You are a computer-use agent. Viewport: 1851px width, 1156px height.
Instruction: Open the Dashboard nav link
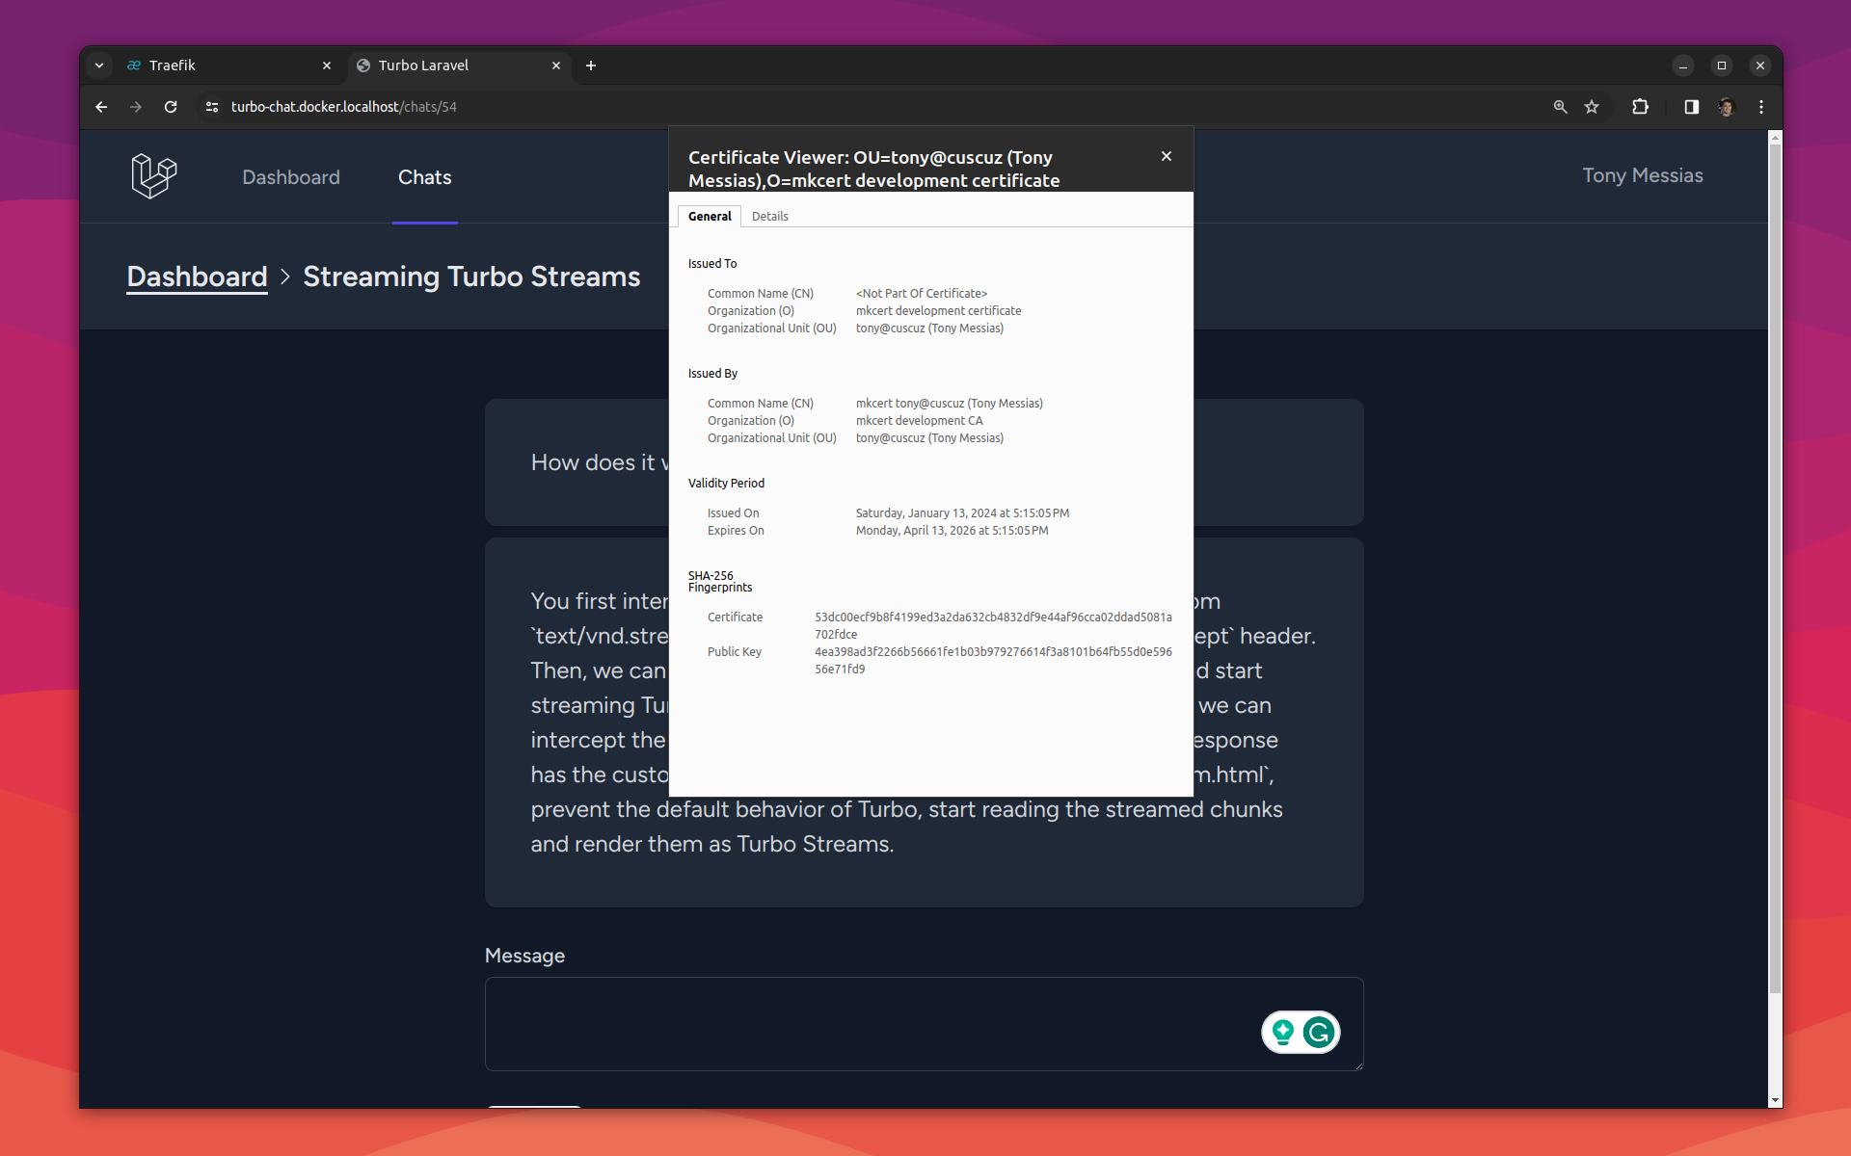point(291,177)
